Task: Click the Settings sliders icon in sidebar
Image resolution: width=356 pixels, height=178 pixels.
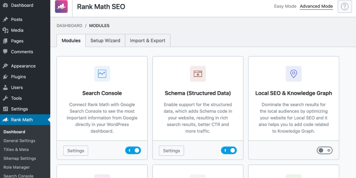Action: click(5, 109)
